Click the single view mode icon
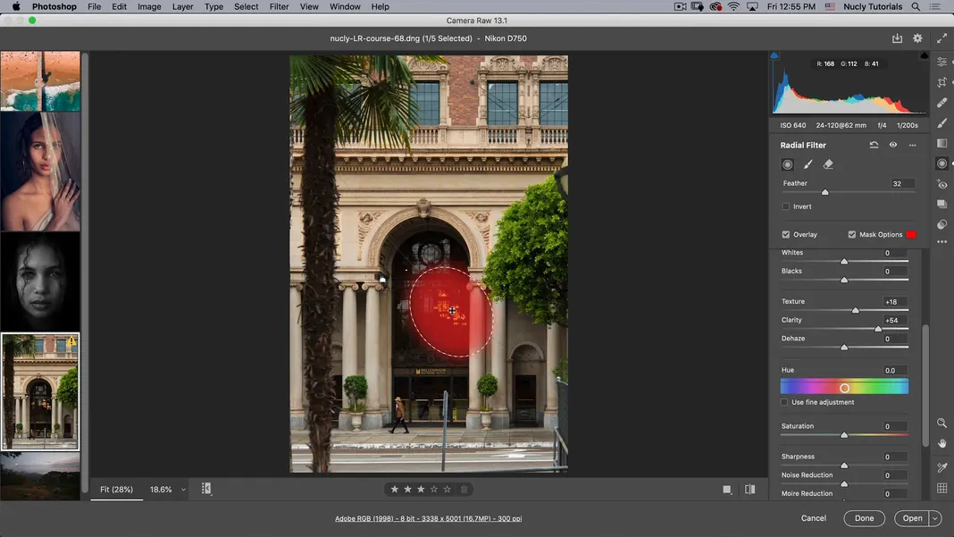 point(727,490)
